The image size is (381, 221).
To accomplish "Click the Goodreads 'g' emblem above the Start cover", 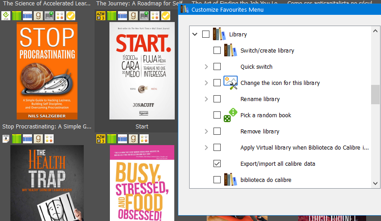I will tap(133, 16).
